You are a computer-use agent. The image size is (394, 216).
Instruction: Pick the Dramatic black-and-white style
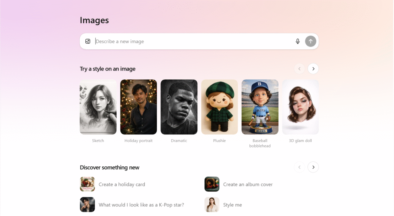179,107
